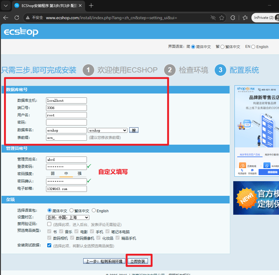Click 上一步：检测系统环境 button
The height and width of the screenshot is (275, 279).
104,261
